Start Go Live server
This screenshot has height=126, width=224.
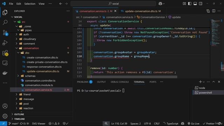tap(194, 124)
